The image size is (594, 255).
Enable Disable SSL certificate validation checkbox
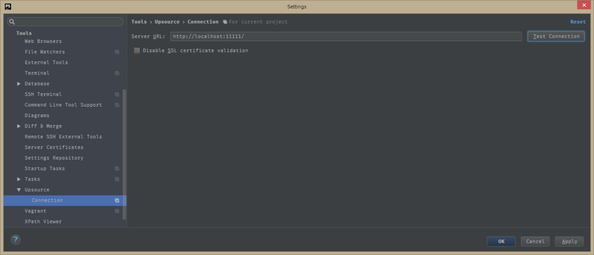pyautogui.click(x=137, y=50)
